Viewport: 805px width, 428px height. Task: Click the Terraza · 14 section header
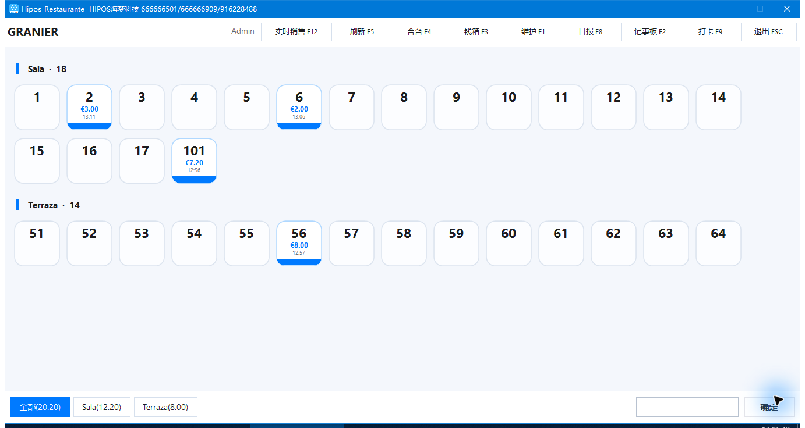[x=54, y=205]
